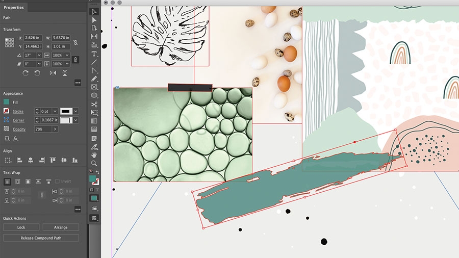Flip the object horizontally
Screen dimensions: 459x258
(x=53, y=73)
